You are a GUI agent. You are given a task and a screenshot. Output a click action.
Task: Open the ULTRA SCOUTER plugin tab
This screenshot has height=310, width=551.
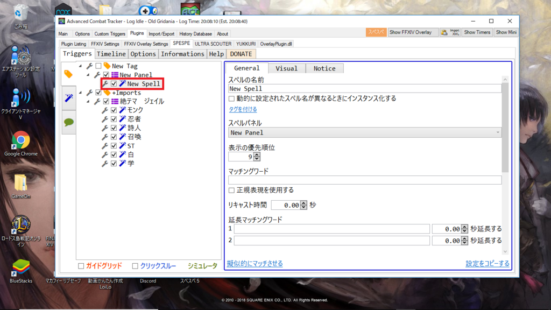tap(213, 44)
